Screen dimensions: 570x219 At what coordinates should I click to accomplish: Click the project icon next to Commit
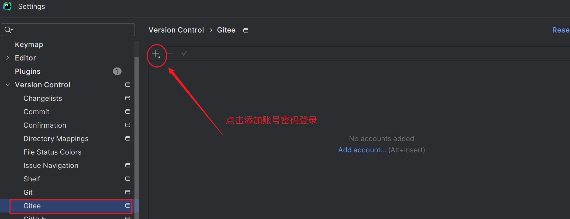128,112
